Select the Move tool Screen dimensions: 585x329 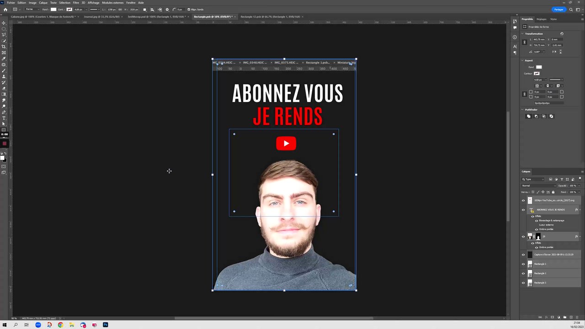point(4,23)
